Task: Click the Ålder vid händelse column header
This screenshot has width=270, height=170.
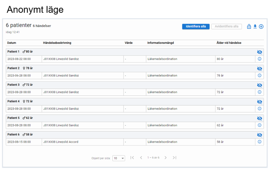Action: [229, 43]
